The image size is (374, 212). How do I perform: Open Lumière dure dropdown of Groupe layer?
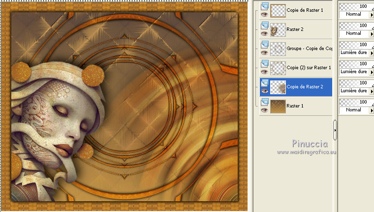(356, 53)
